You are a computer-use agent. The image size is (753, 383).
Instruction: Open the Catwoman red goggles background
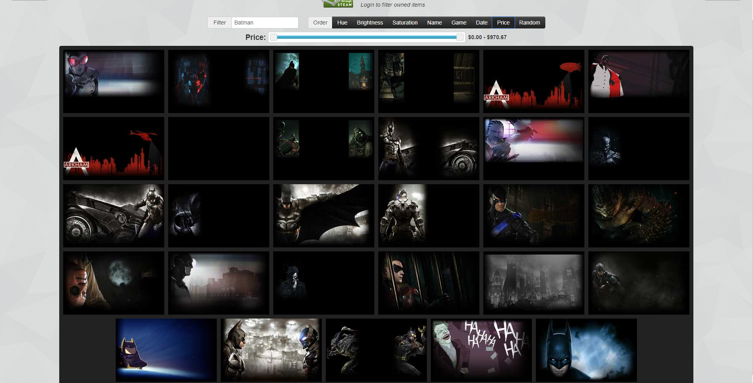pyautogui.click(x=114, y=81)
